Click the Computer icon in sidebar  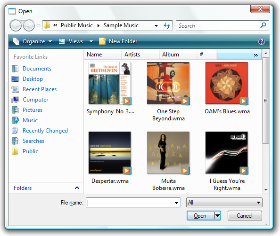[x=15, y=100]
